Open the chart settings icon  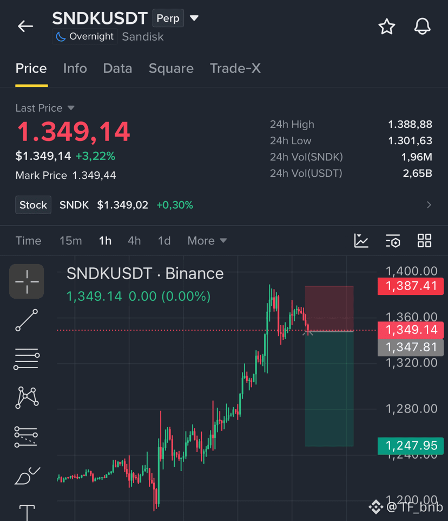[393, 241]
